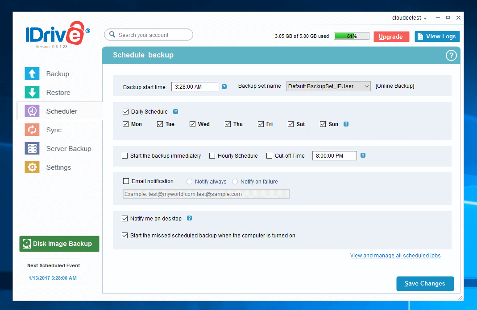477x310 pixels.
Task: Click the Settings gear sidebar icon
Action: click(32, 167)
